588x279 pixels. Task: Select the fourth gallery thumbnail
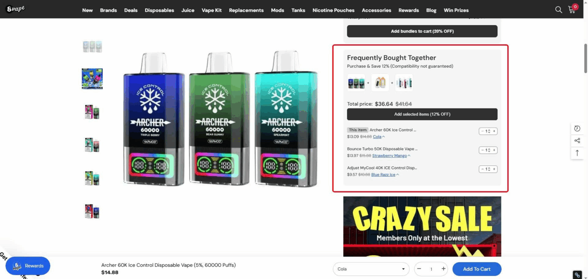(x=92, y=145)
